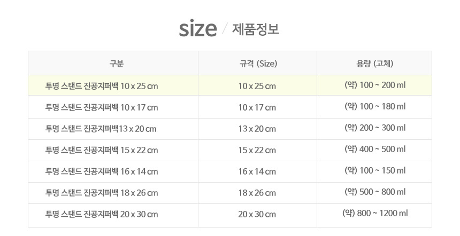The image size is (460, 236).
Task: Click capacity cell '(약) 100 ~ 180 ml'
Action: click(x=375, y=106)
